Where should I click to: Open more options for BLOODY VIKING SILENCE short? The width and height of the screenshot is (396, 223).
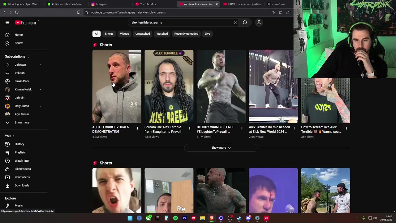[242, 129]
